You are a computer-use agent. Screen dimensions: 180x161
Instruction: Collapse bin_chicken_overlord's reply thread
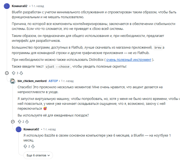point(12,122)
